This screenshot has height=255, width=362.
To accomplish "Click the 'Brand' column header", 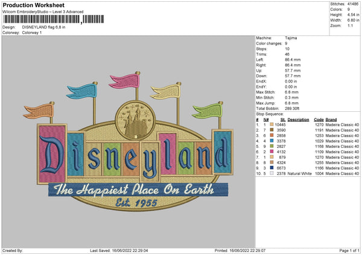I will click(331, 120).
